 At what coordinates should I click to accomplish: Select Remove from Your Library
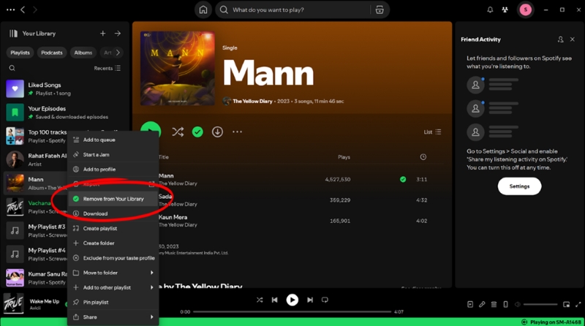pos(113,199)
